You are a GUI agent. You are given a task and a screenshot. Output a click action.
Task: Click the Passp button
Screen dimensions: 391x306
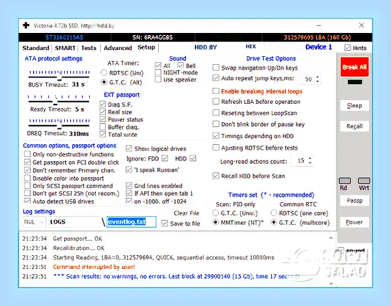[354, 200]
